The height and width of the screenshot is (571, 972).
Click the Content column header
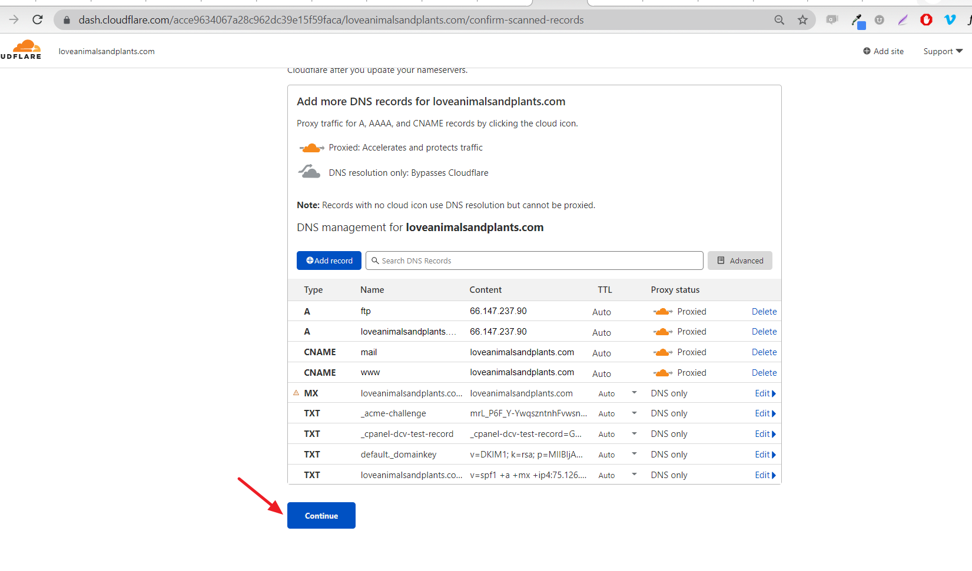pyautogui.click(x=486, y=290)
